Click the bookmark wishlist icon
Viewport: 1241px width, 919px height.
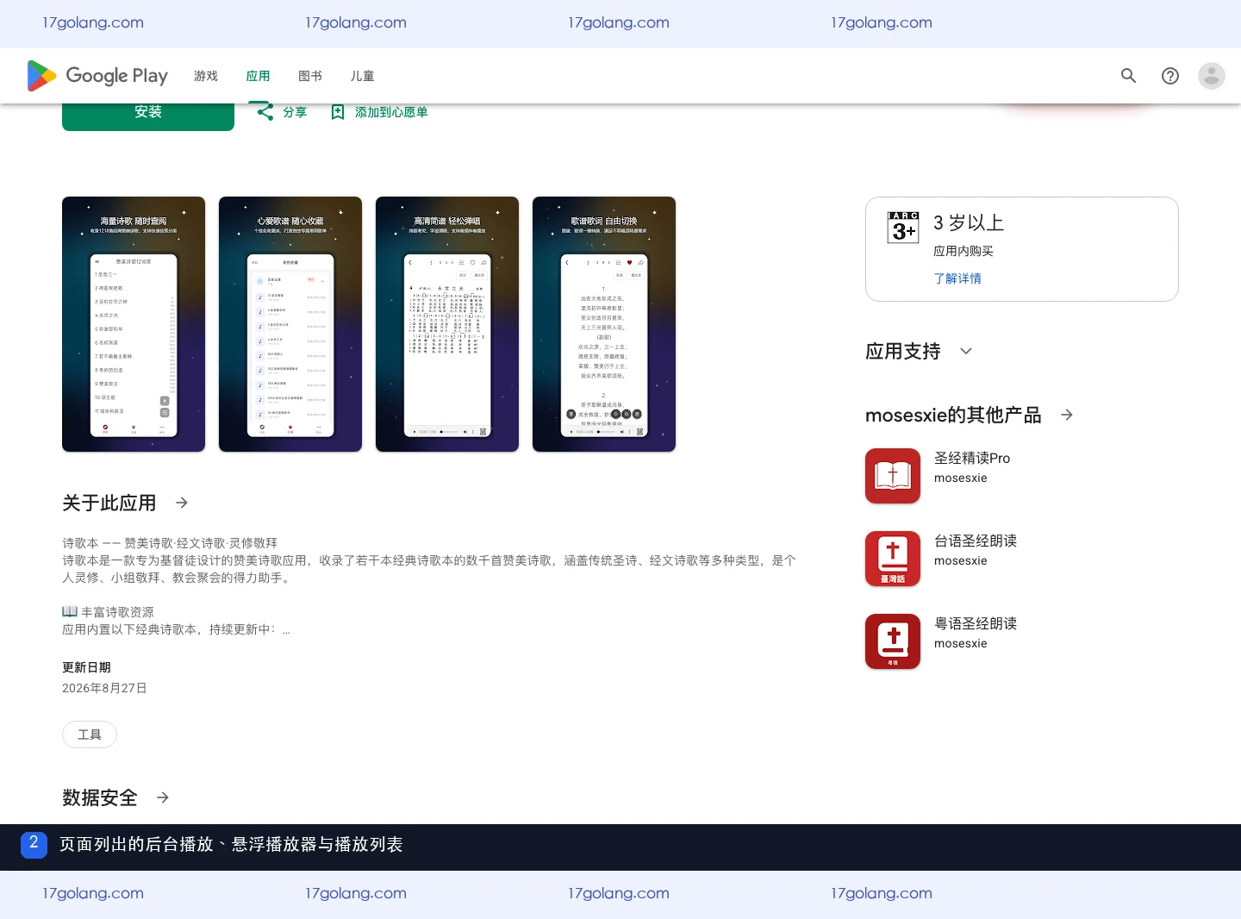pos(338,112)
